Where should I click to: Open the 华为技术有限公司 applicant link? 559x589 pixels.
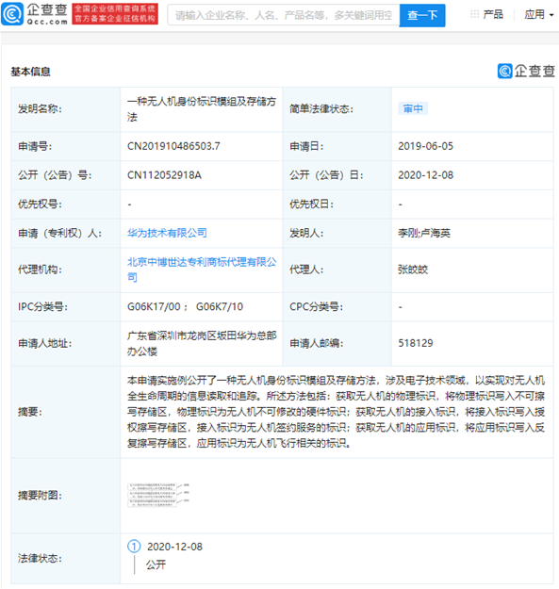[x=167, y=233]
